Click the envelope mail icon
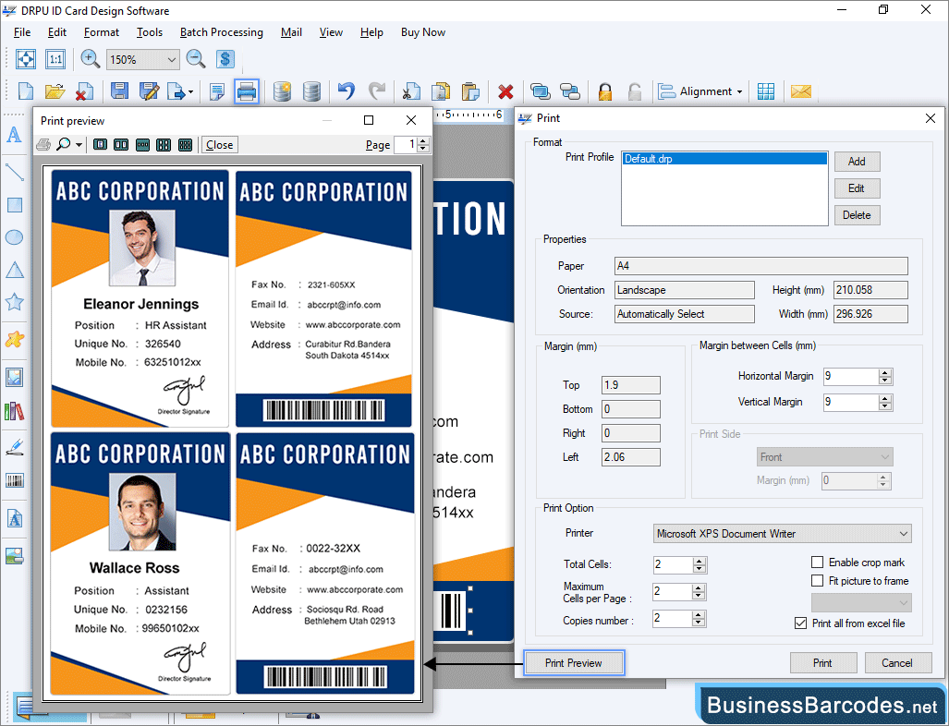Image resolution: width=949 pixels, height=726 pixels. tap(801, 91)
